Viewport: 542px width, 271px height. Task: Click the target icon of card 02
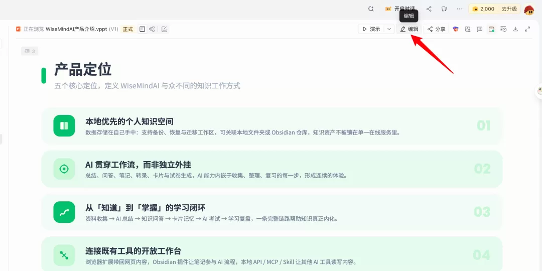pos(64,169)
